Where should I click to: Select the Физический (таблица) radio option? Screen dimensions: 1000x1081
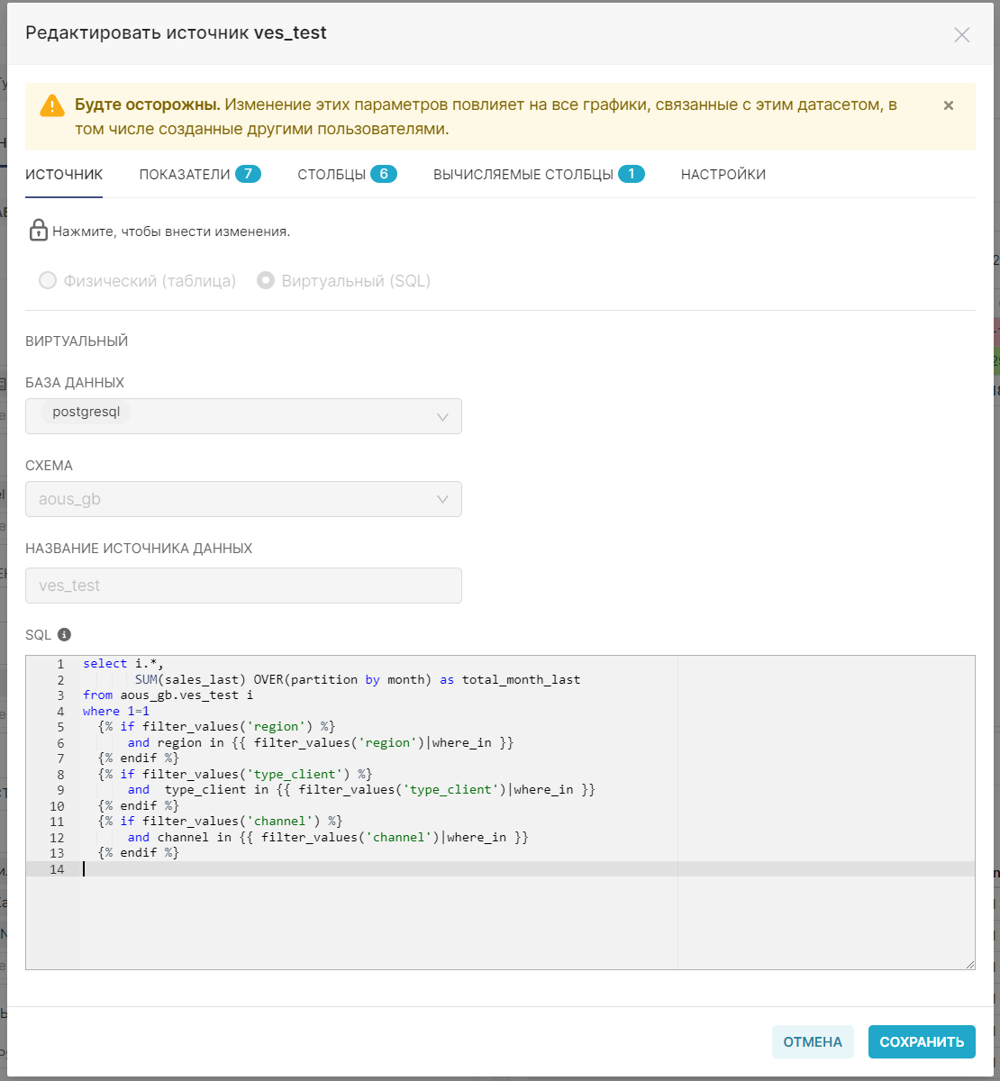48,281
